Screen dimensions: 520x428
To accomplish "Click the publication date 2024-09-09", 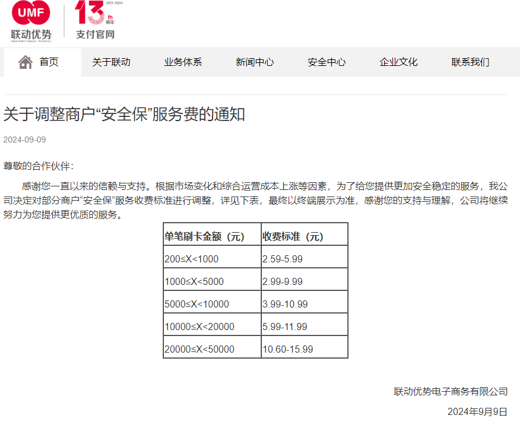I will click(x=24, y=140).
